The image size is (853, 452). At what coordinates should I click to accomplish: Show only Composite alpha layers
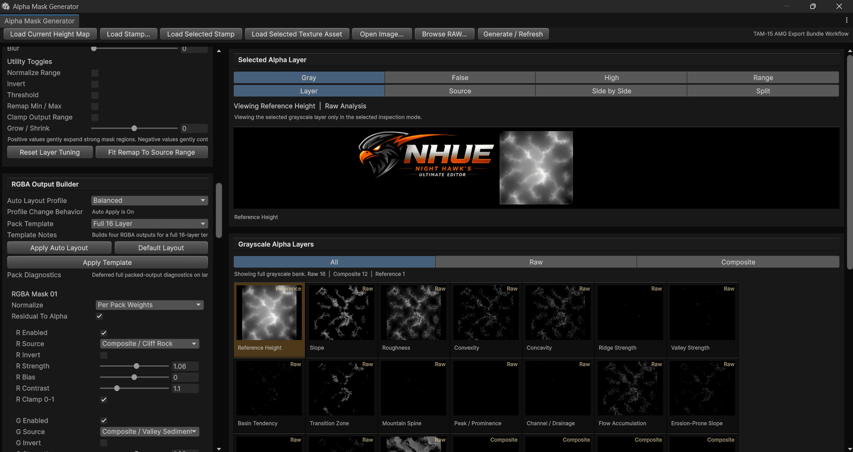coord(738,262)
